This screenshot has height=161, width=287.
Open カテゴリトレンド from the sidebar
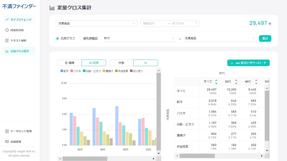19,19
